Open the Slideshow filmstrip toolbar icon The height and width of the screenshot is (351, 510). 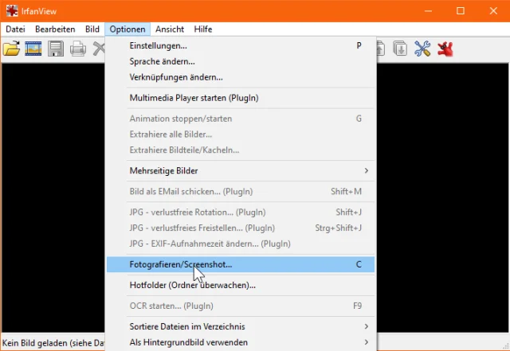click(33, 49)
